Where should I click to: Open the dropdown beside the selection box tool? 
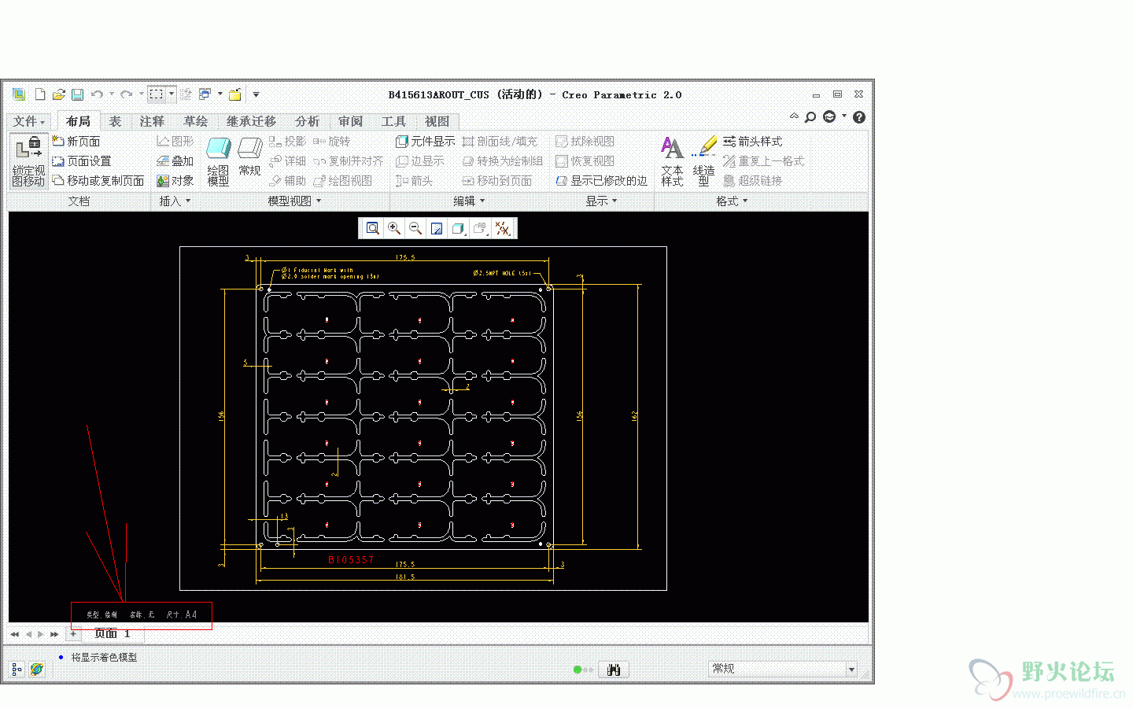[171, 94]
